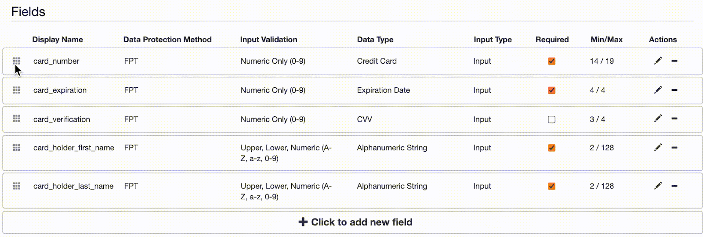The image size is (703, 237).
Task: Remove the card_holder_first_name field
Action: [674, 147]
